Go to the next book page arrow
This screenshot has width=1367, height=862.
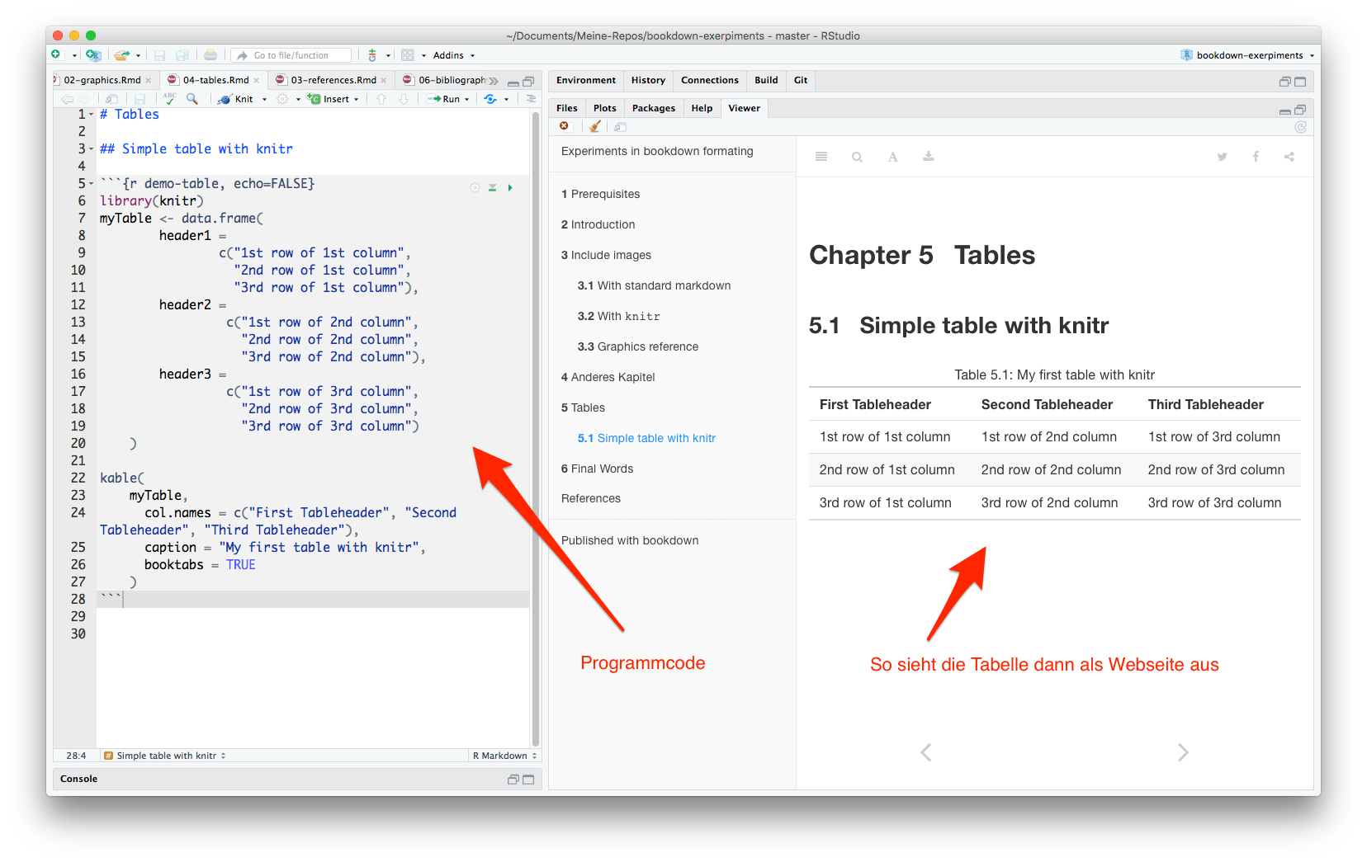click(1183, 752)
